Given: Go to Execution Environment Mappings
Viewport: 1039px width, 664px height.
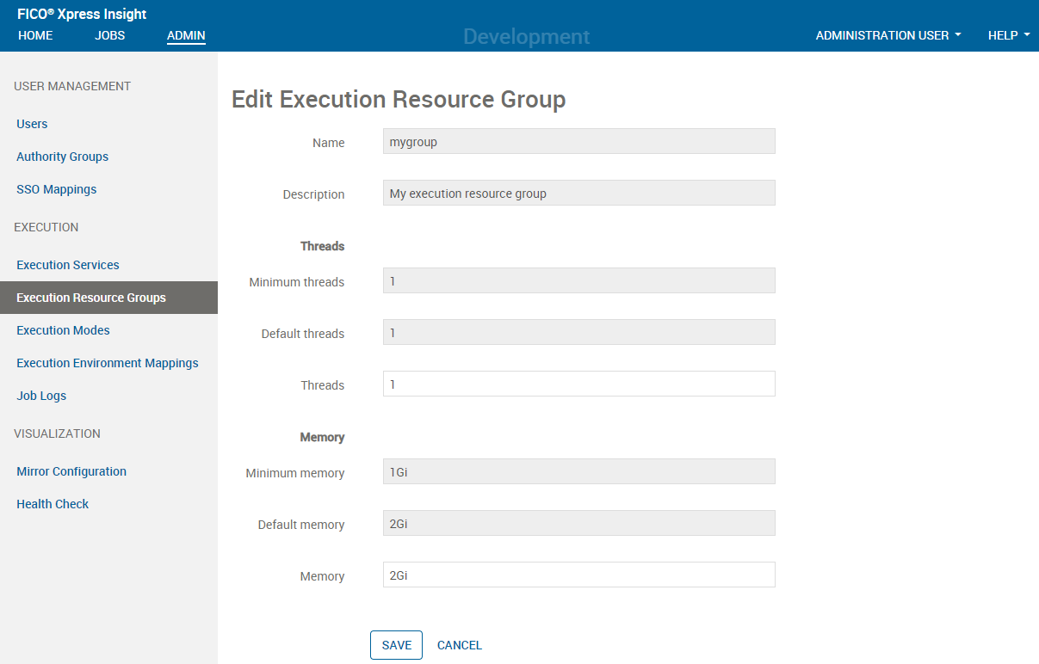Looking at the screenshot, I should point(107,363).
